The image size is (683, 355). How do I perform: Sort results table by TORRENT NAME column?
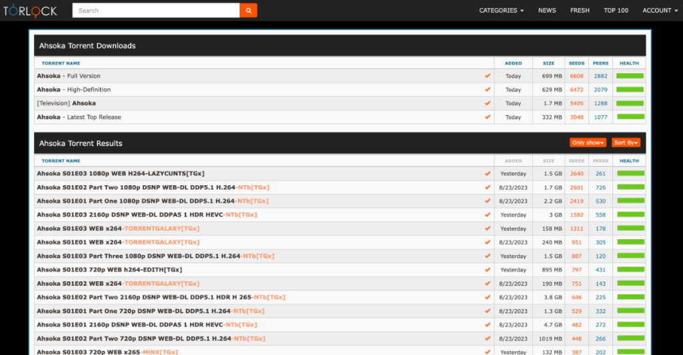click(x=61, y=161)
